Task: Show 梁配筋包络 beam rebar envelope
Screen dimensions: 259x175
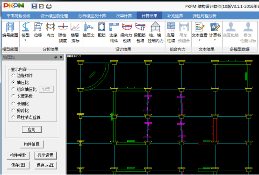Action: click(x=140, y=32)
